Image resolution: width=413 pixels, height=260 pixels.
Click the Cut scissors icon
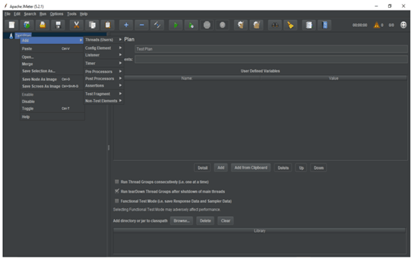pyautogui.click(x=76, y=25)
